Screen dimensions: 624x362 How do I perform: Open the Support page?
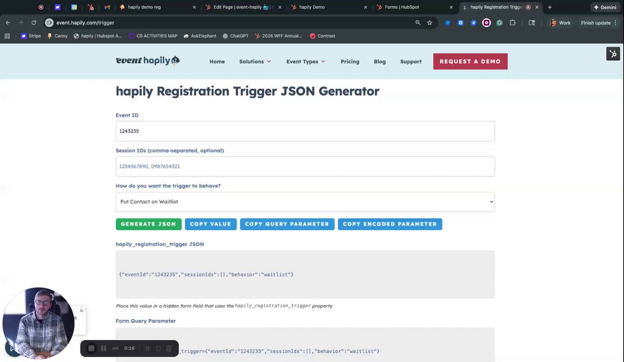pos(410,61)
